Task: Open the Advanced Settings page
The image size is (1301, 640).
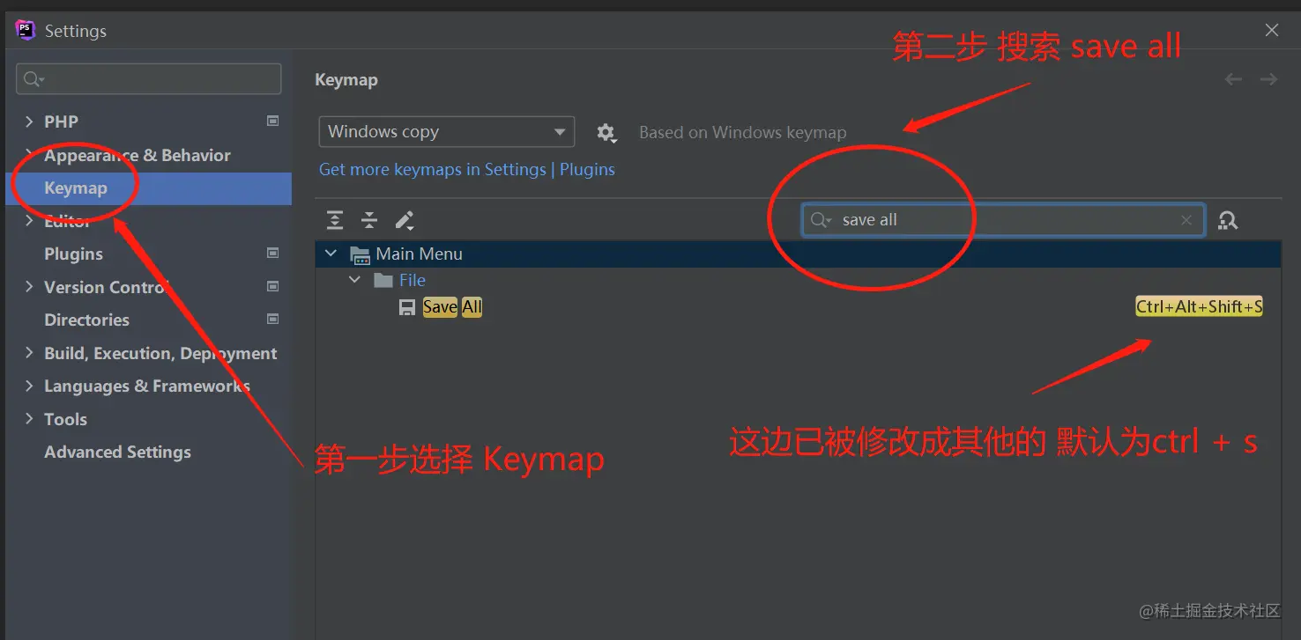Action: tap(117, 452)
